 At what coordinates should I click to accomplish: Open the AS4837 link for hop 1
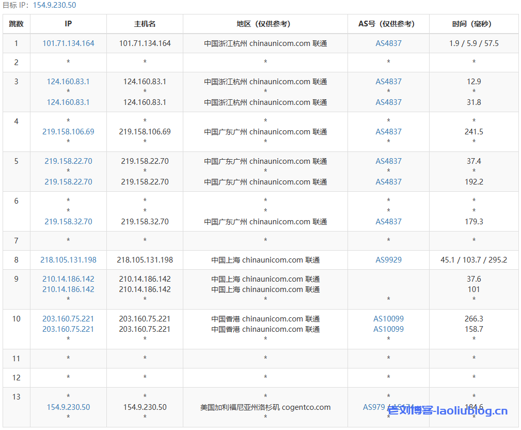click(388, 43)
